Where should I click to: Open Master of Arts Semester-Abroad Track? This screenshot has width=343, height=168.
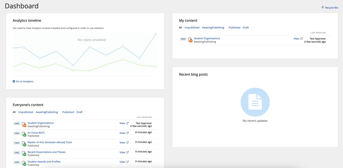coord(49,142)
